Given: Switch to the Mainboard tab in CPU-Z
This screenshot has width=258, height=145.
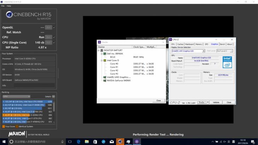Looking at the screenshot, I should 189,44.
